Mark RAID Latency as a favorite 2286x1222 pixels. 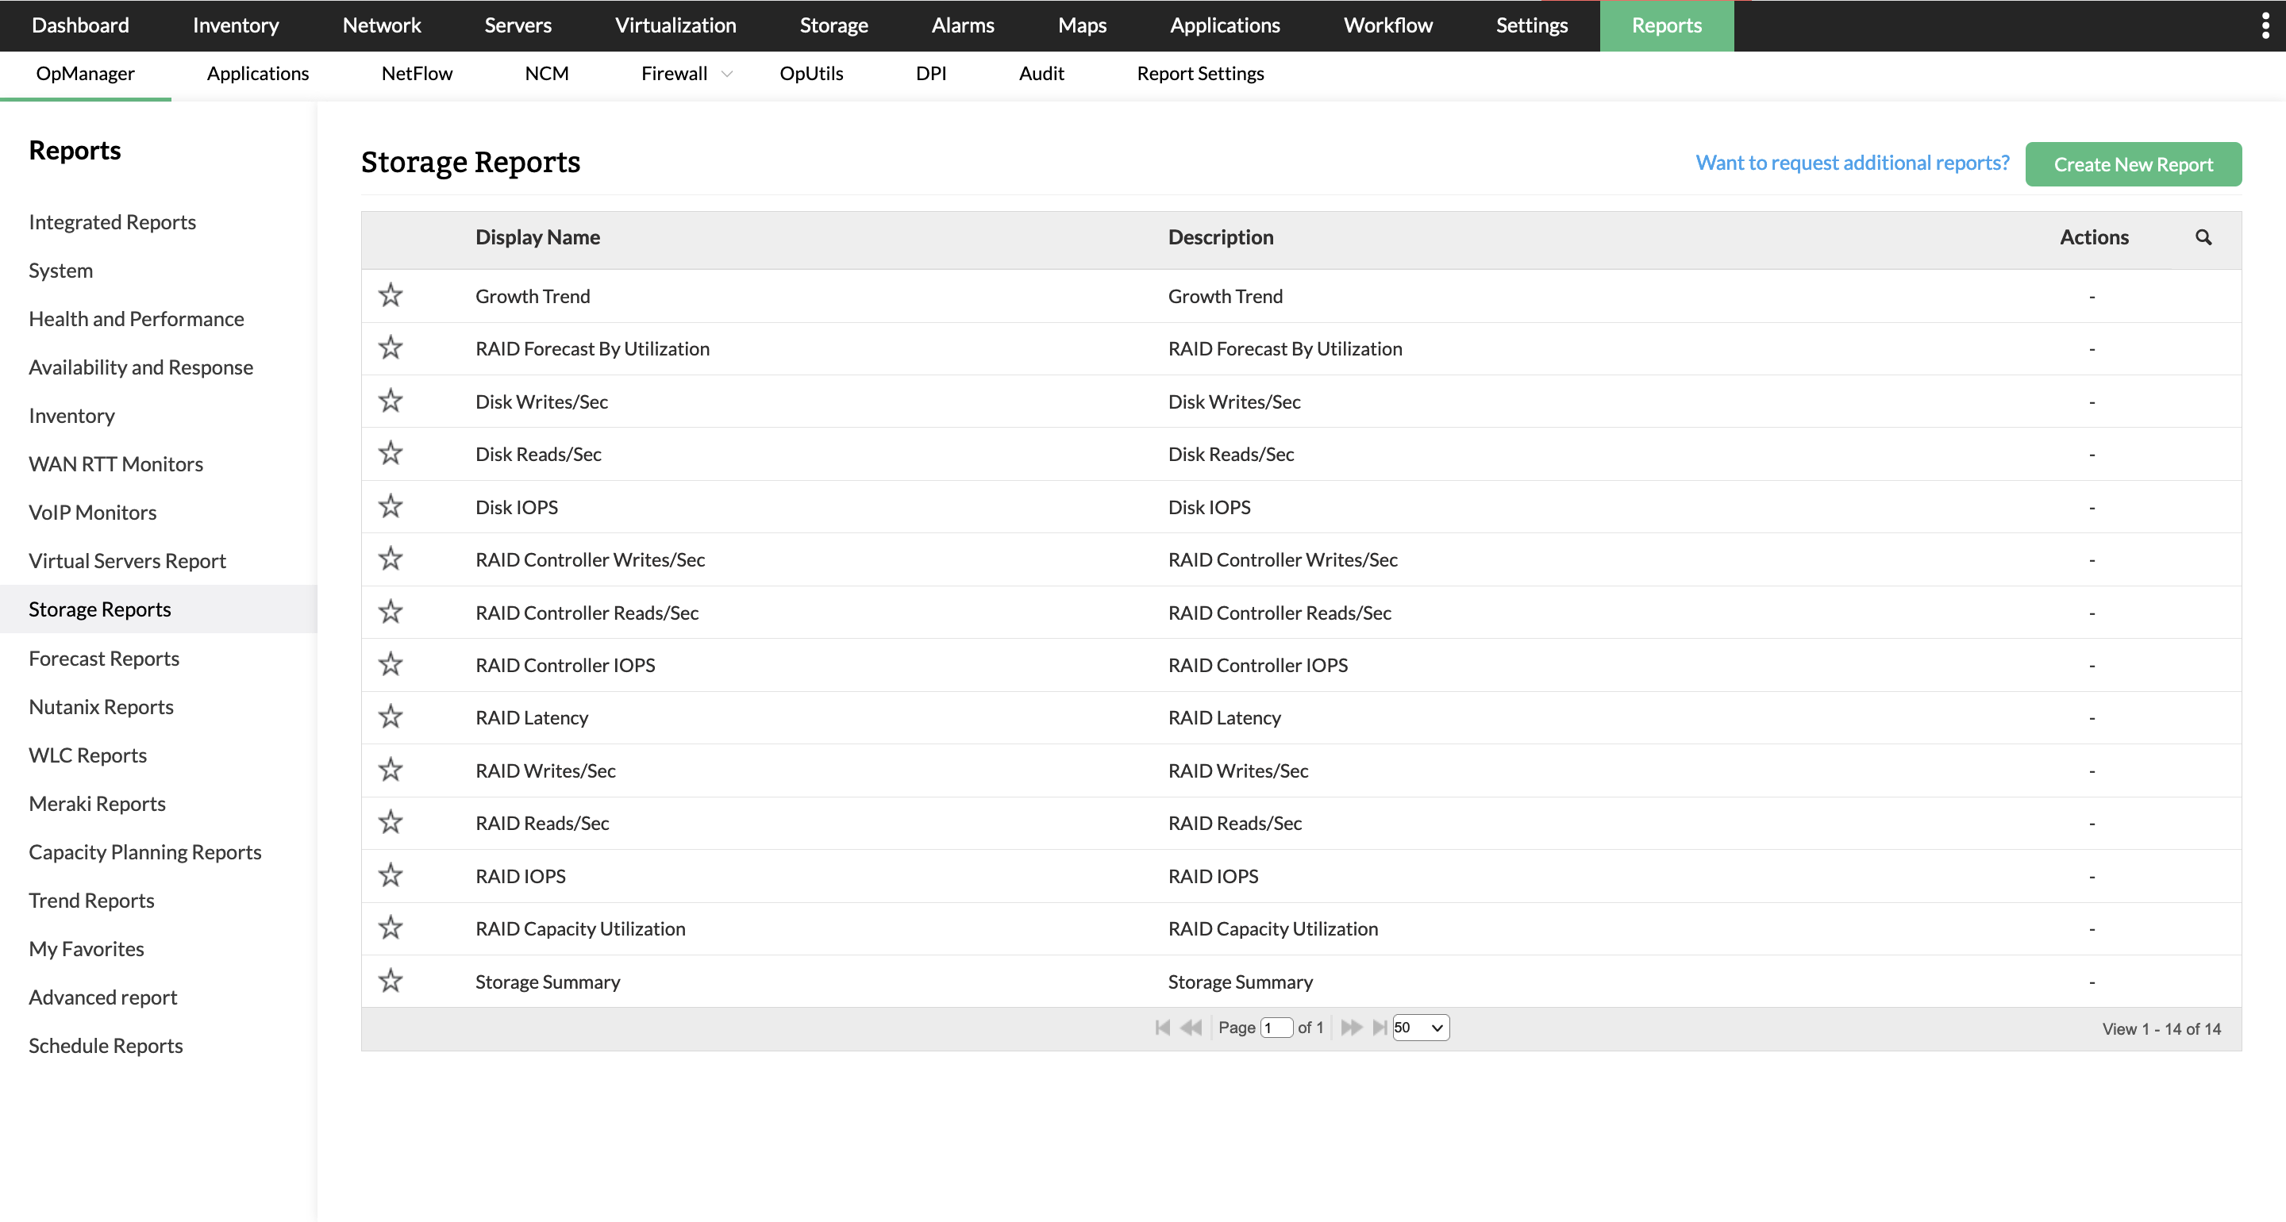[391, 717]
